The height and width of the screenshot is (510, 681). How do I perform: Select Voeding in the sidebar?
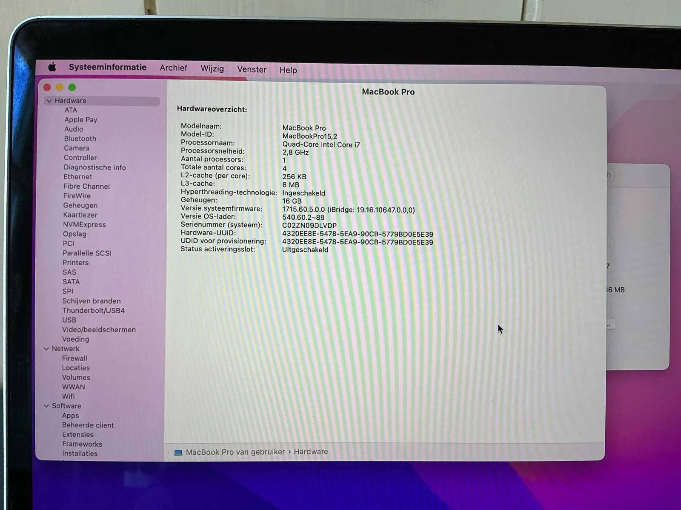(76, 339)
